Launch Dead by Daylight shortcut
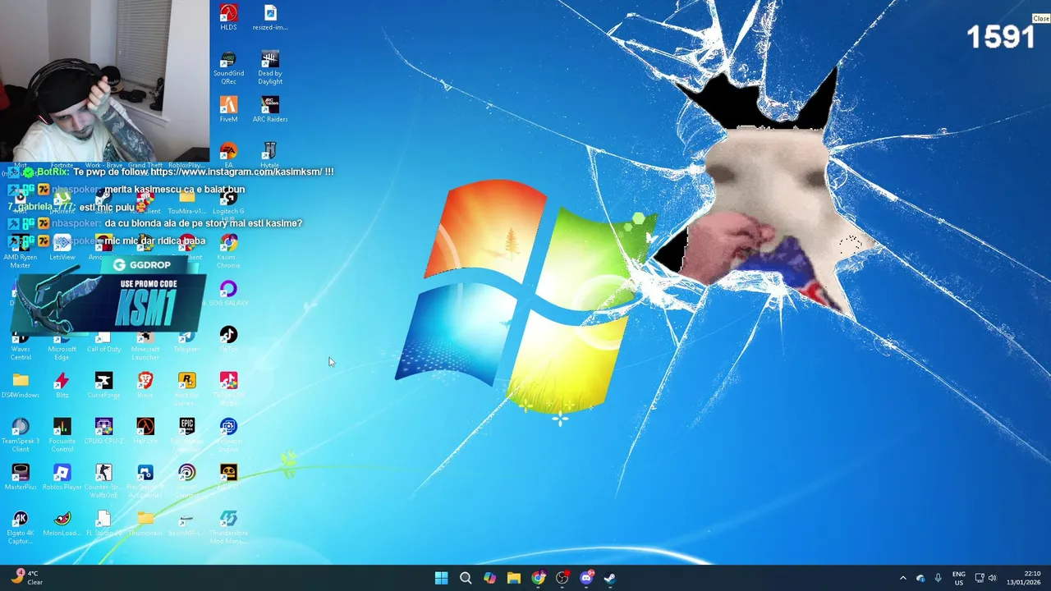This screenshot has width=1051, height=591. tap(270, 67)
